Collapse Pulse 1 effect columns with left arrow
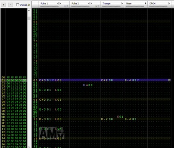The width and height of the screenshot is (174, 148). [58, 3]
